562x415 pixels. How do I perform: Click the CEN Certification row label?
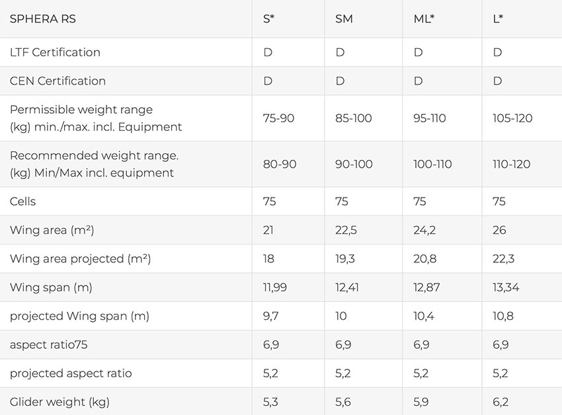click(x=58, y=81)
